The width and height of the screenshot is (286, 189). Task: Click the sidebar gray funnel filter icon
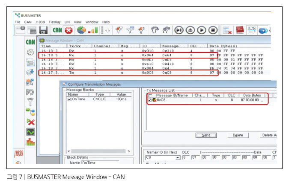[30, 102]
